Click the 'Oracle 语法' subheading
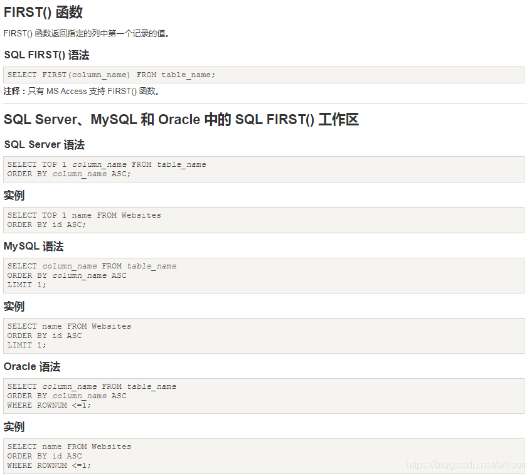 tap(32, 367)
